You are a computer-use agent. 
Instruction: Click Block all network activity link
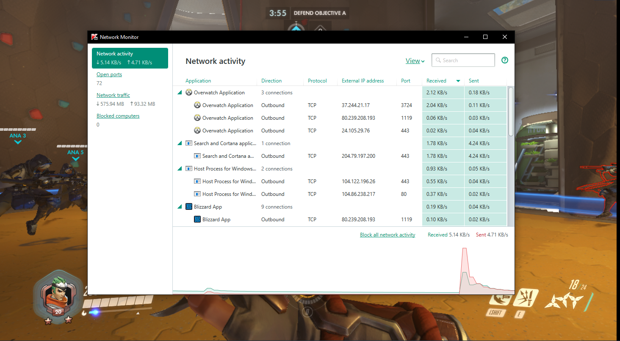(387, 235)
